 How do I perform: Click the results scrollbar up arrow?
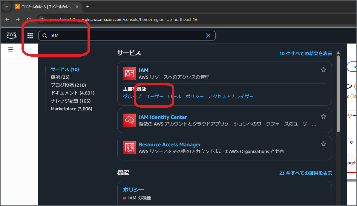click(x=338, y=53)
